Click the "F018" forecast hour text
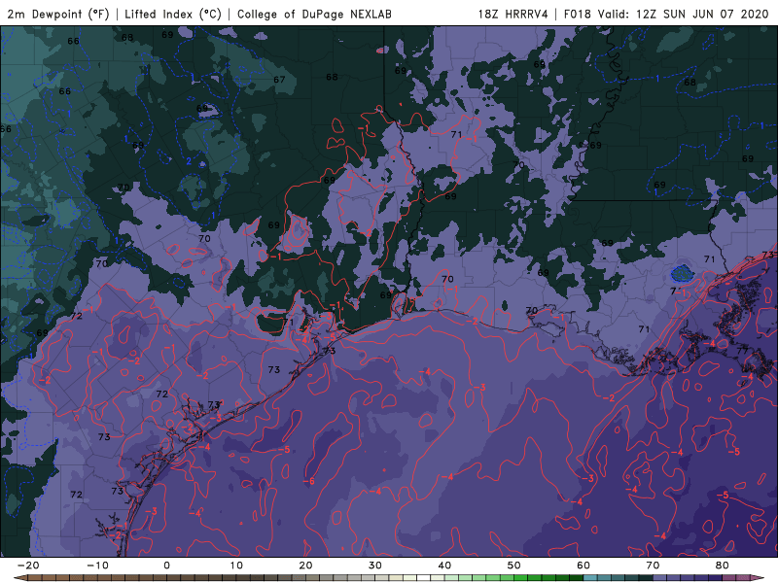The height and width of the screenshot is (583, 778). [577, 14]
